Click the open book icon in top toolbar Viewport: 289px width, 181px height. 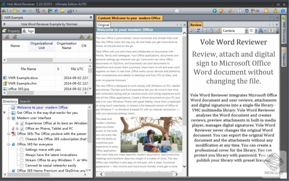click(x=240, y=11)
